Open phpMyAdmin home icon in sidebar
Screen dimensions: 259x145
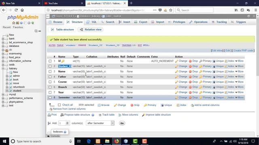pos(14,23)
